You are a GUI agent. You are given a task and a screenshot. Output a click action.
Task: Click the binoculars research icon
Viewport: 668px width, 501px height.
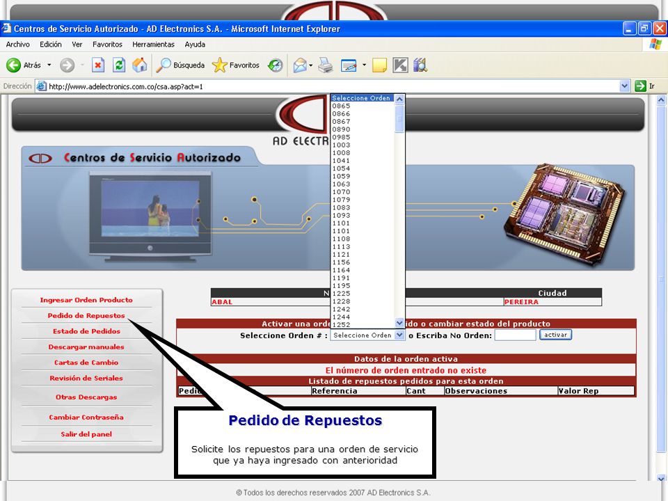420,65
